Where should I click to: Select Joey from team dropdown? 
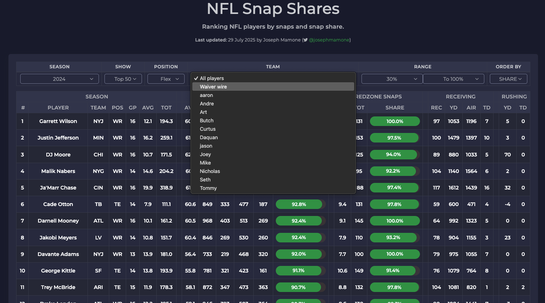[273, 154]
